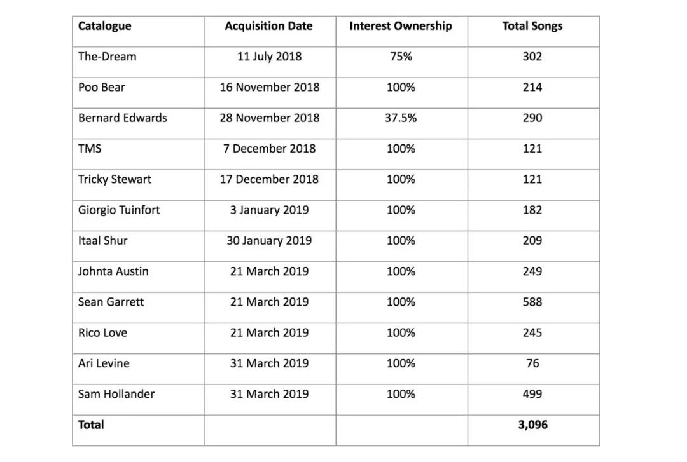
Task: Select the Acquisition Date header cell
Action: 270,32
